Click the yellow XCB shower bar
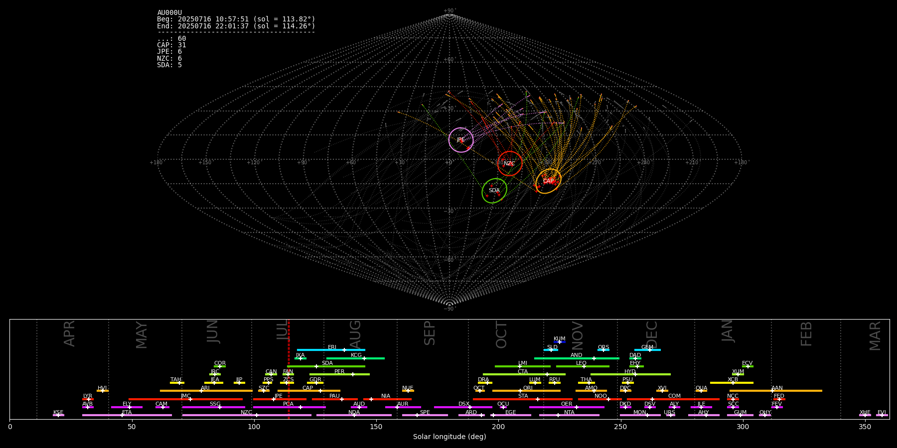 pyautogui.click(x=732, y=382)
